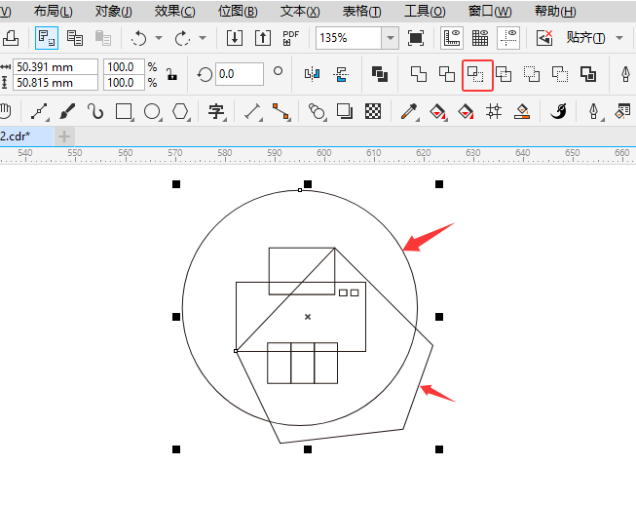
Task: Click the Back minus front icon
Action: (560, 74)
